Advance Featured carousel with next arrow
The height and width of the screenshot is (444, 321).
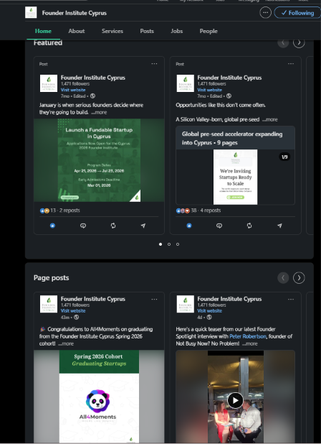click(x=299, y=42)
